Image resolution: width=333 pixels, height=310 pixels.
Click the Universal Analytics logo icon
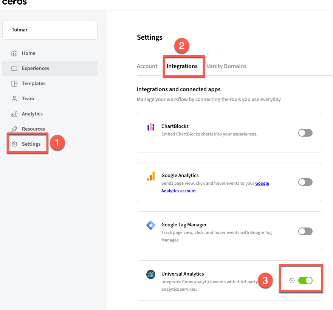[x=151, y=274]
